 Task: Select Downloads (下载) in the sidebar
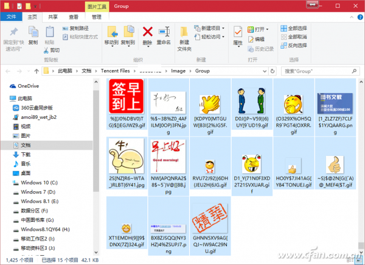coord(22,154)
